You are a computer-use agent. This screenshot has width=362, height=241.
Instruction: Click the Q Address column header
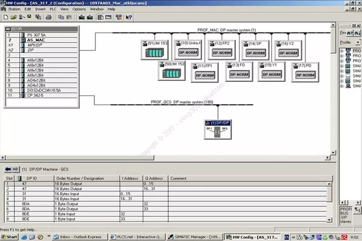click(155, 178)
